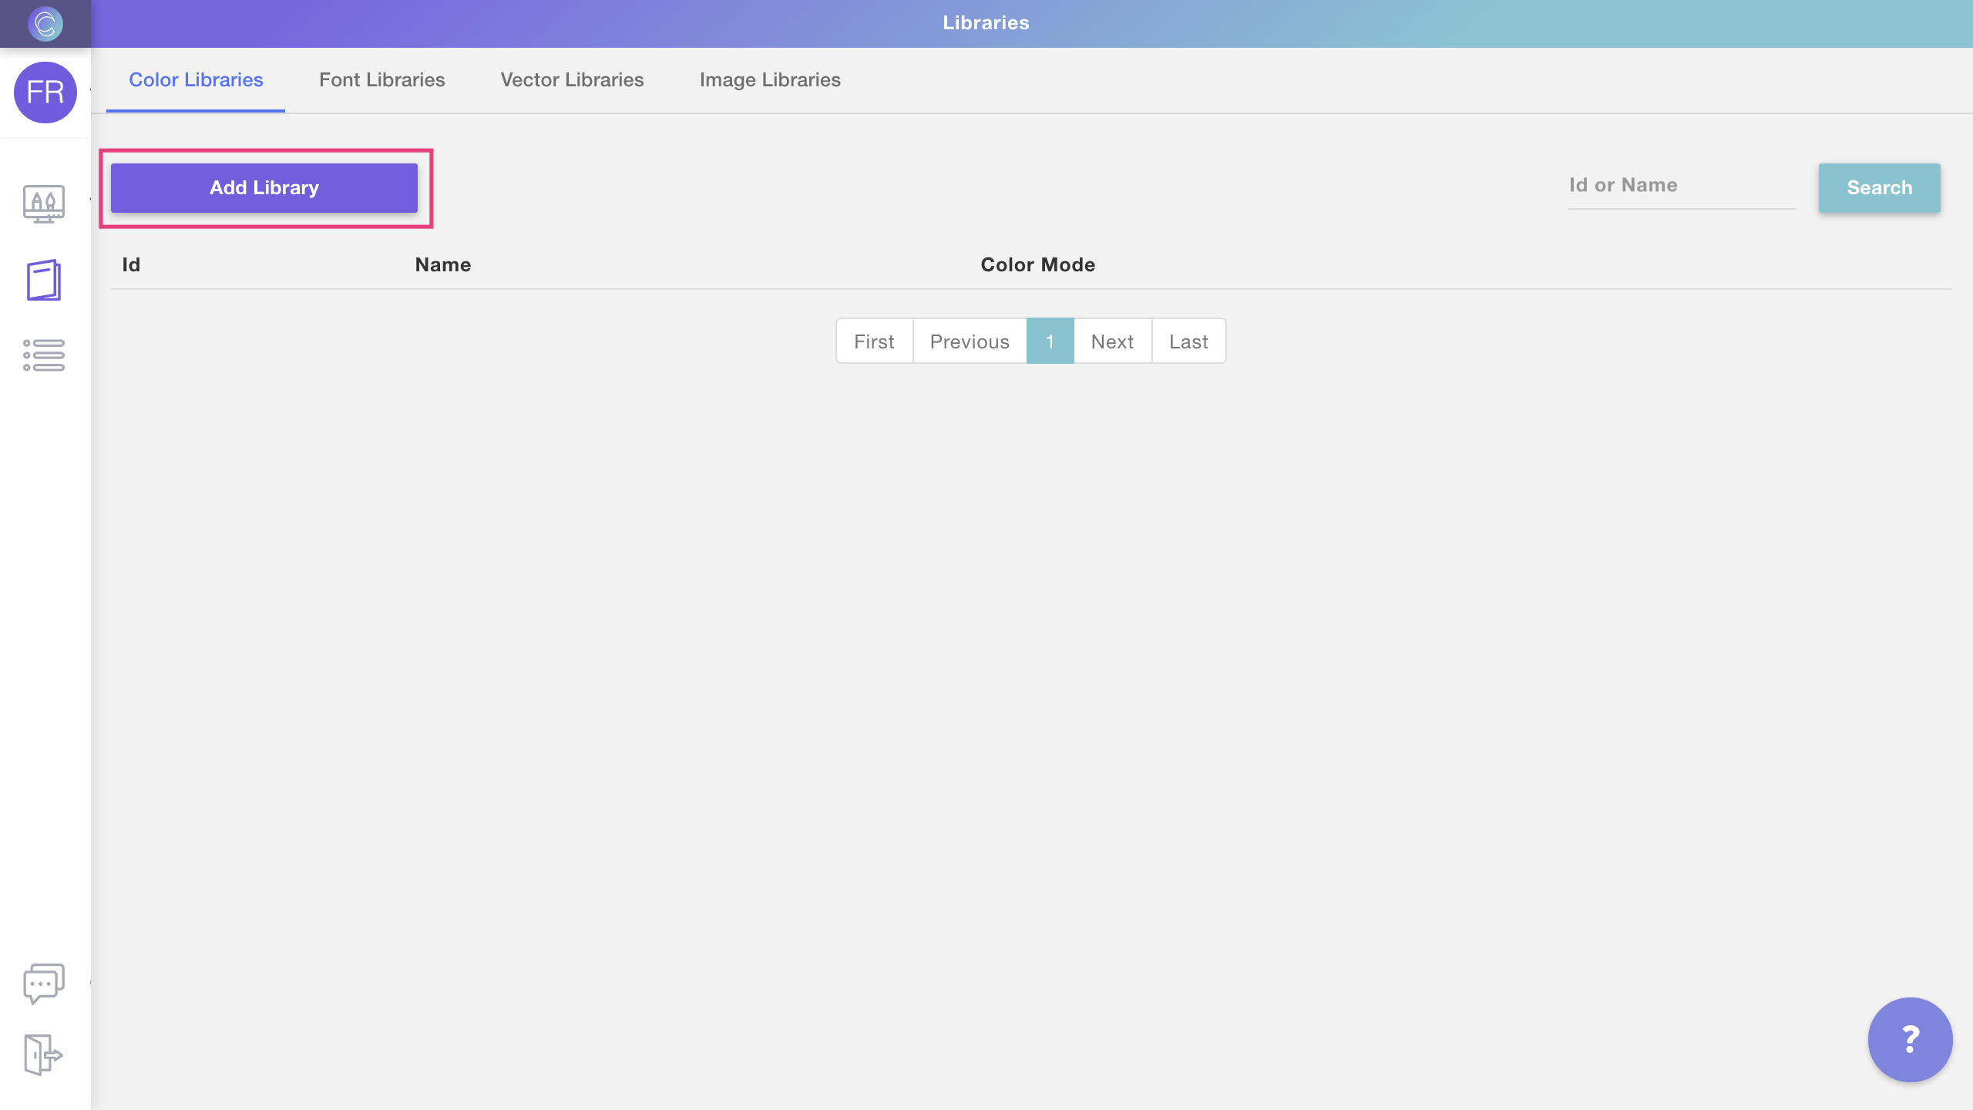Click the logout door icon

(x=43, y=1054)
